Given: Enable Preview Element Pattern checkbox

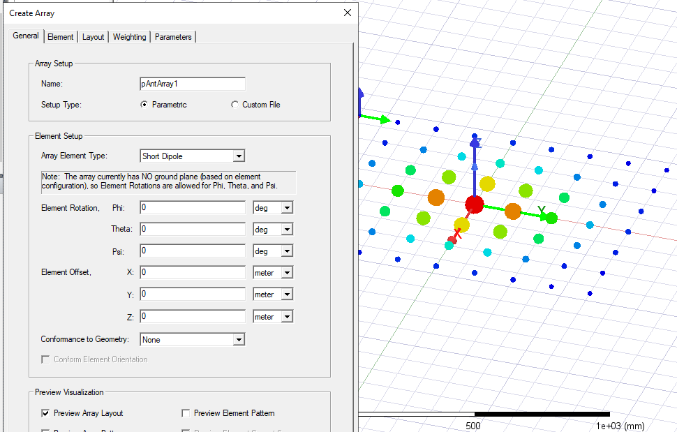Looking at the screenshot, I should [x=186, y=413].
